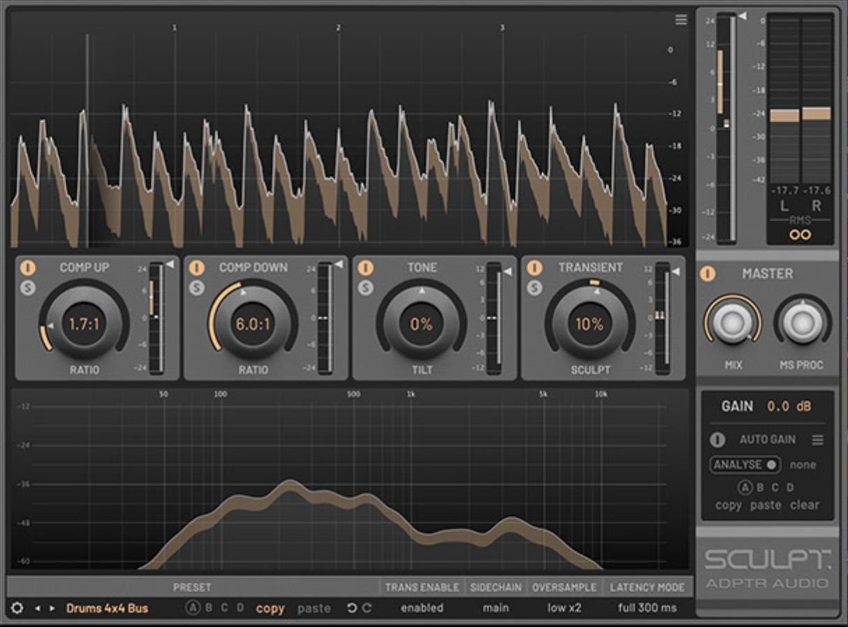848x627 pixels.
Task: Click paste in the AUTO GAIN panel
Action: click(766, 505)
